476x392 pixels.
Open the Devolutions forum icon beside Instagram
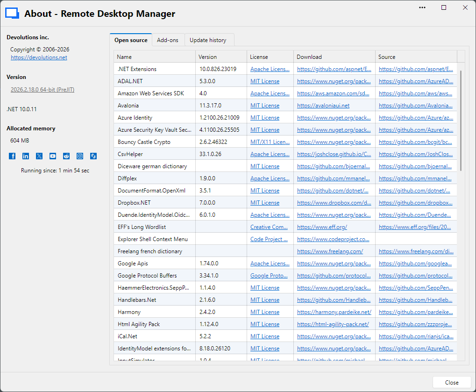(93, 156)
